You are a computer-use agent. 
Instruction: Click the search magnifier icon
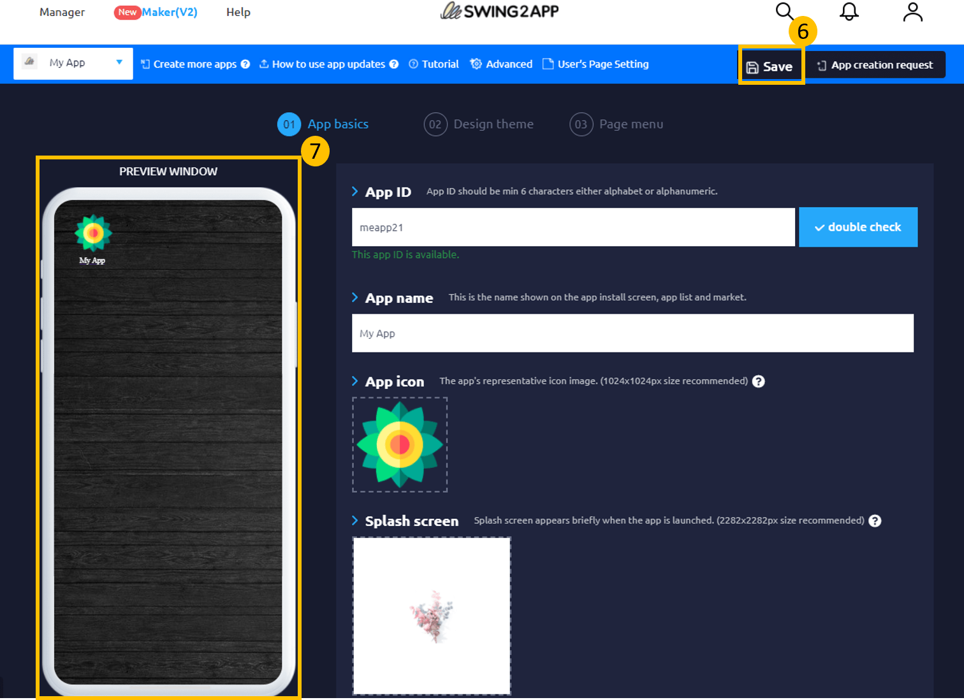(784, 11)
